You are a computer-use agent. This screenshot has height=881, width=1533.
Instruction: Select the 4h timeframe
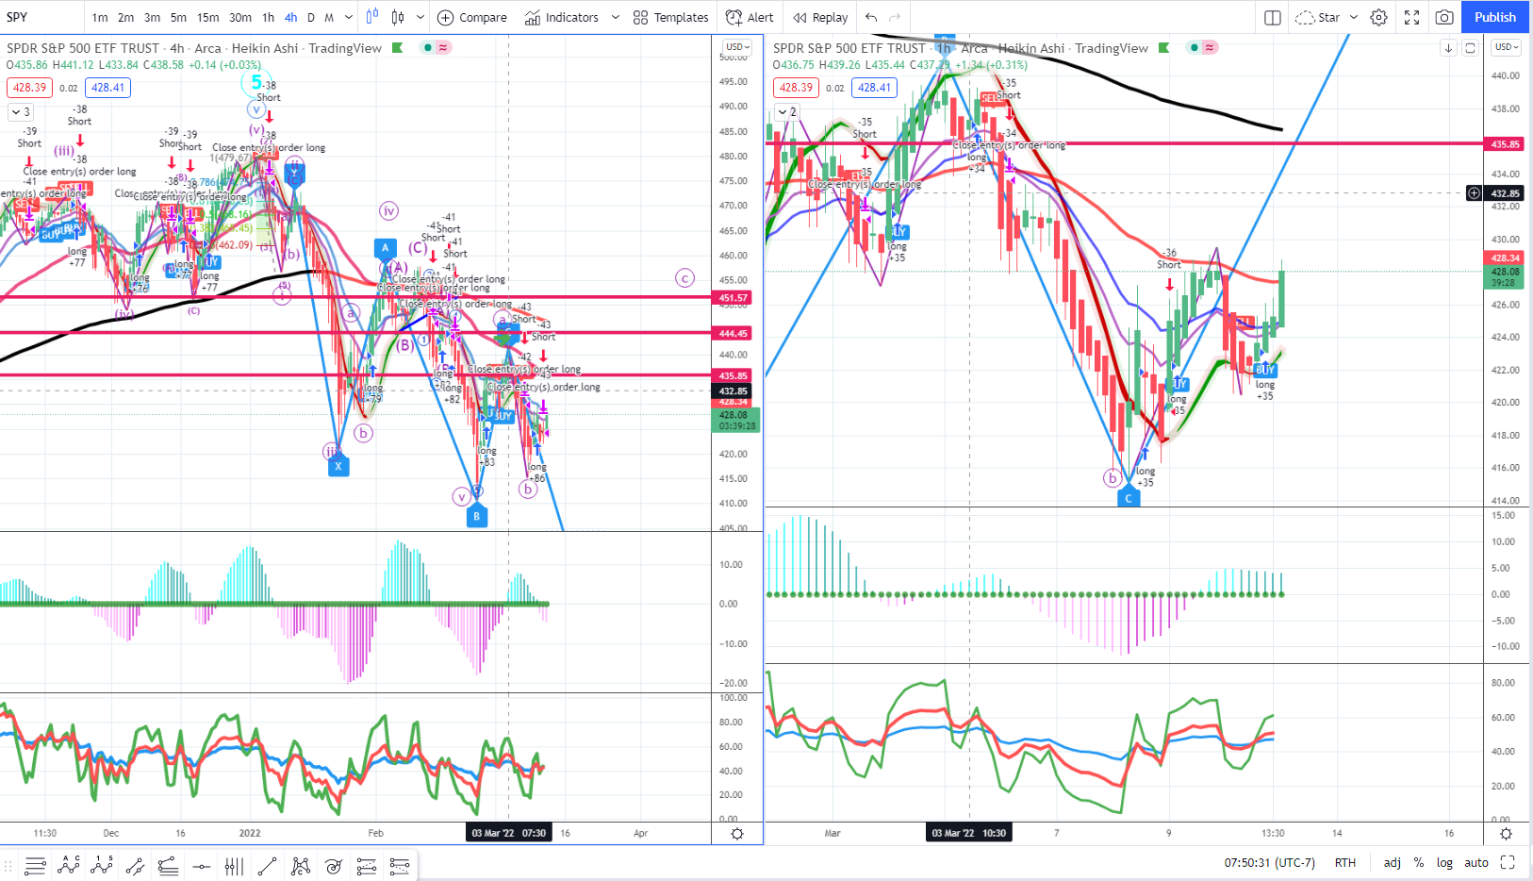290,17
